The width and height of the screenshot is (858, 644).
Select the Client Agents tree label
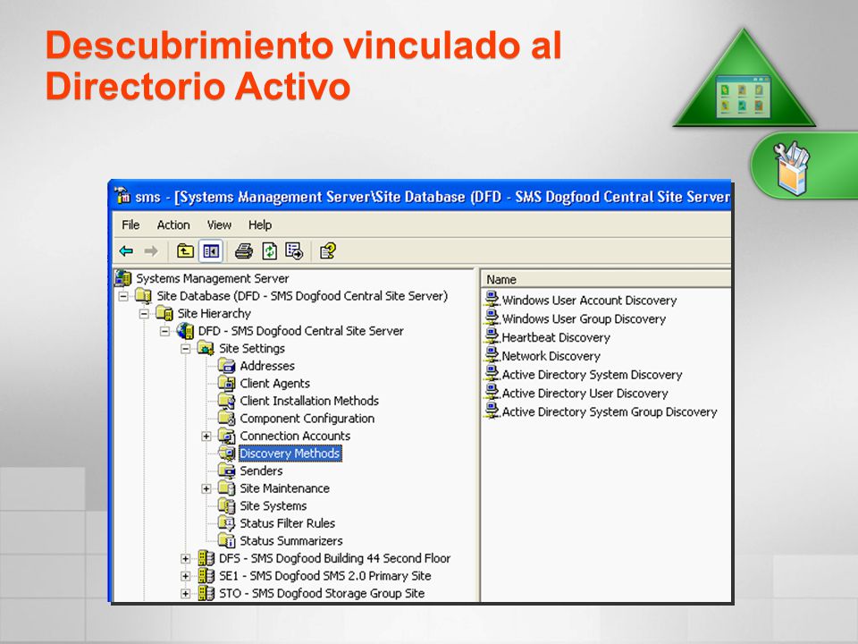[x=274, y=384]
